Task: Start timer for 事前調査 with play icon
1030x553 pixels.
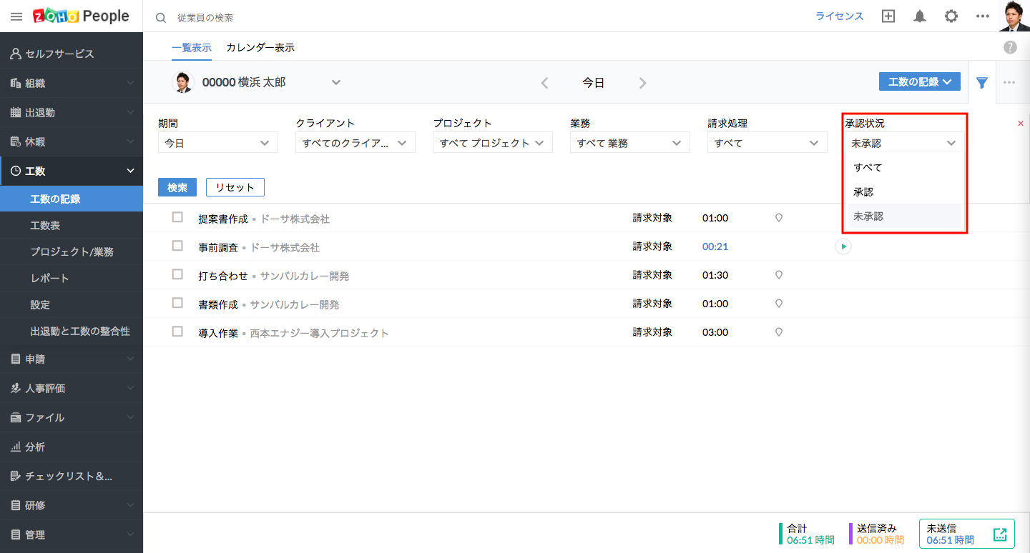Action: (843, 246)
